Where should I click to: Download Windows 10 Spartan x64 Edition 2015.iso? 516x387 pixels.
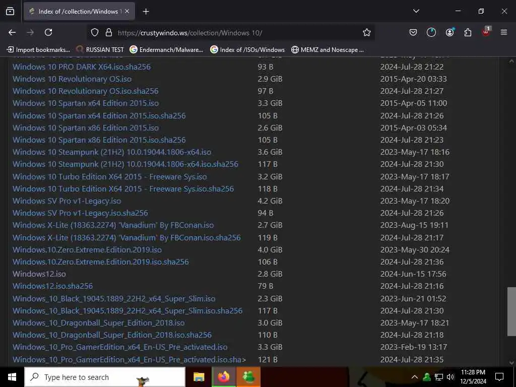(86, 103)
